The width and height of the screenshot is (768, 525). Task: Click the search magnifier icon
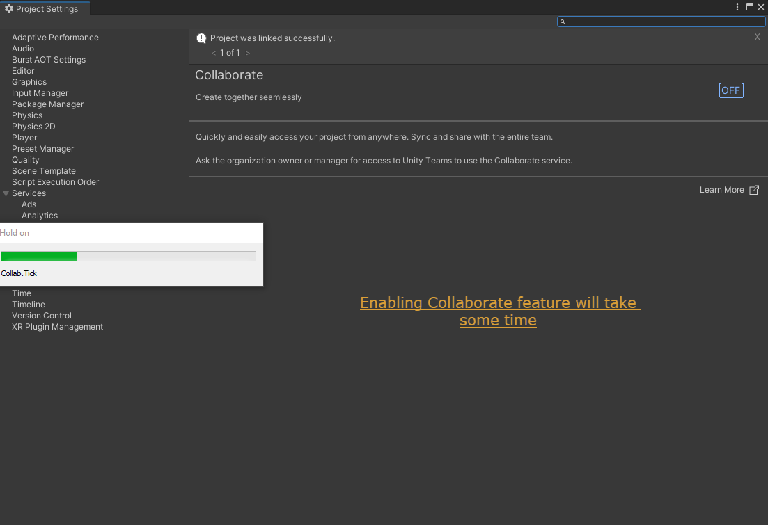pos(563,22)
